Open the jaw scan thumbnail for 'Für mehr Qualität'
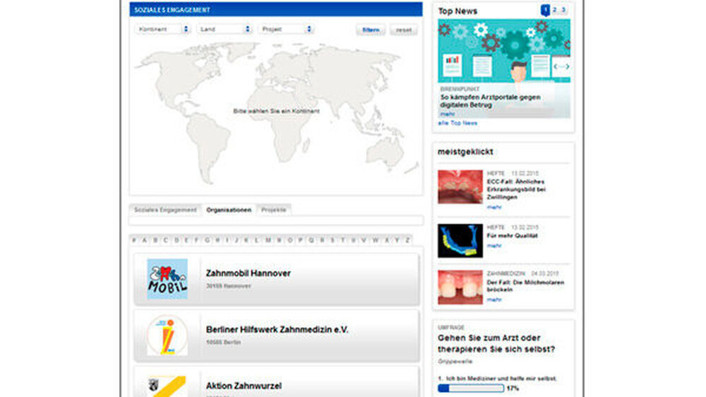706x397 pixels. coord(460,241)
